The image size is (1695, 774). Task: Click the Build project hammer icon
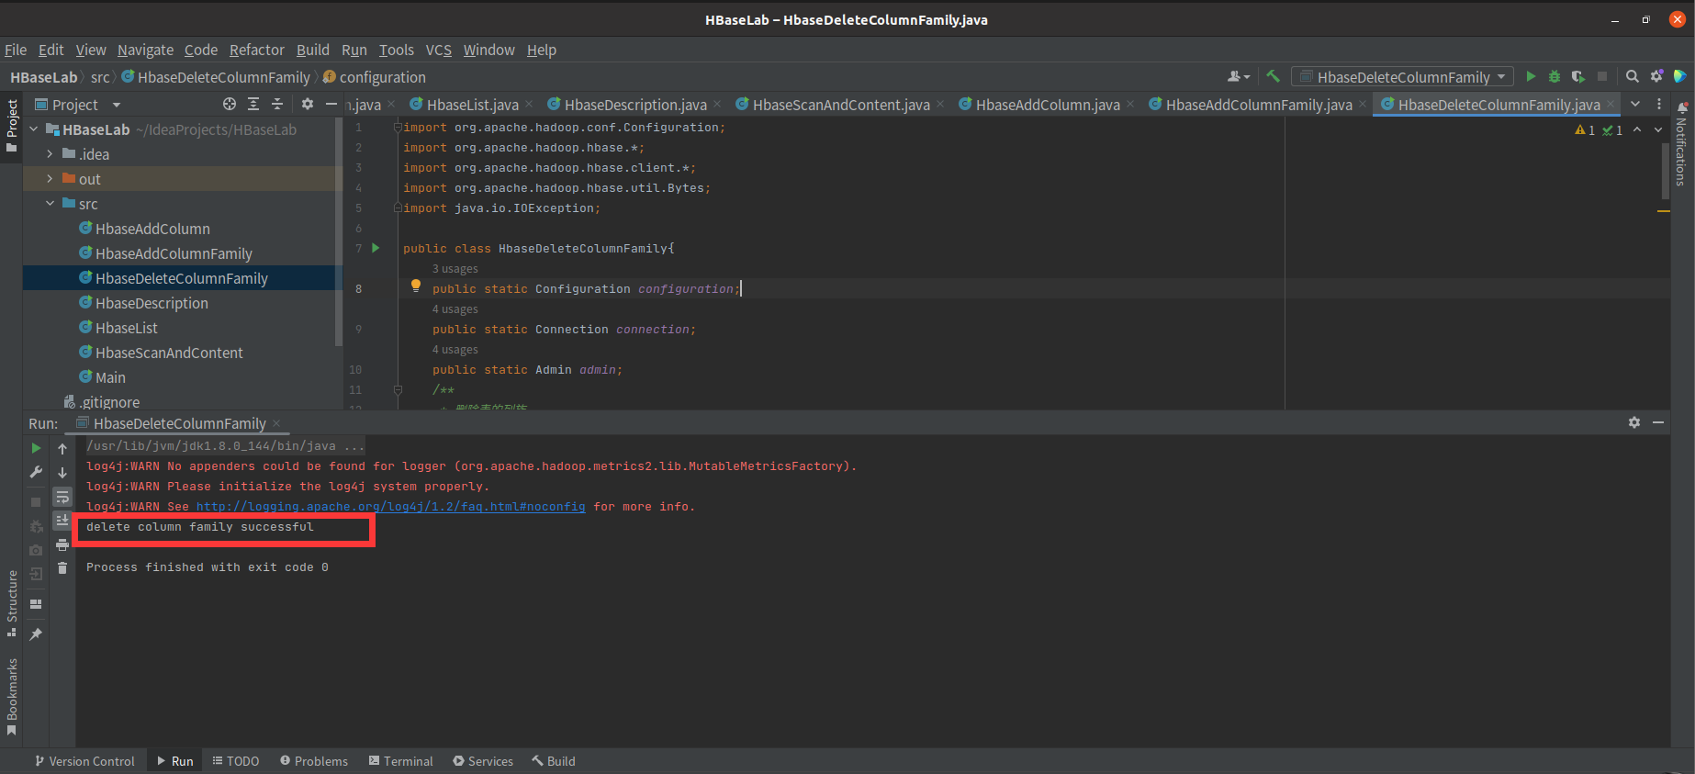(1273, 77)
